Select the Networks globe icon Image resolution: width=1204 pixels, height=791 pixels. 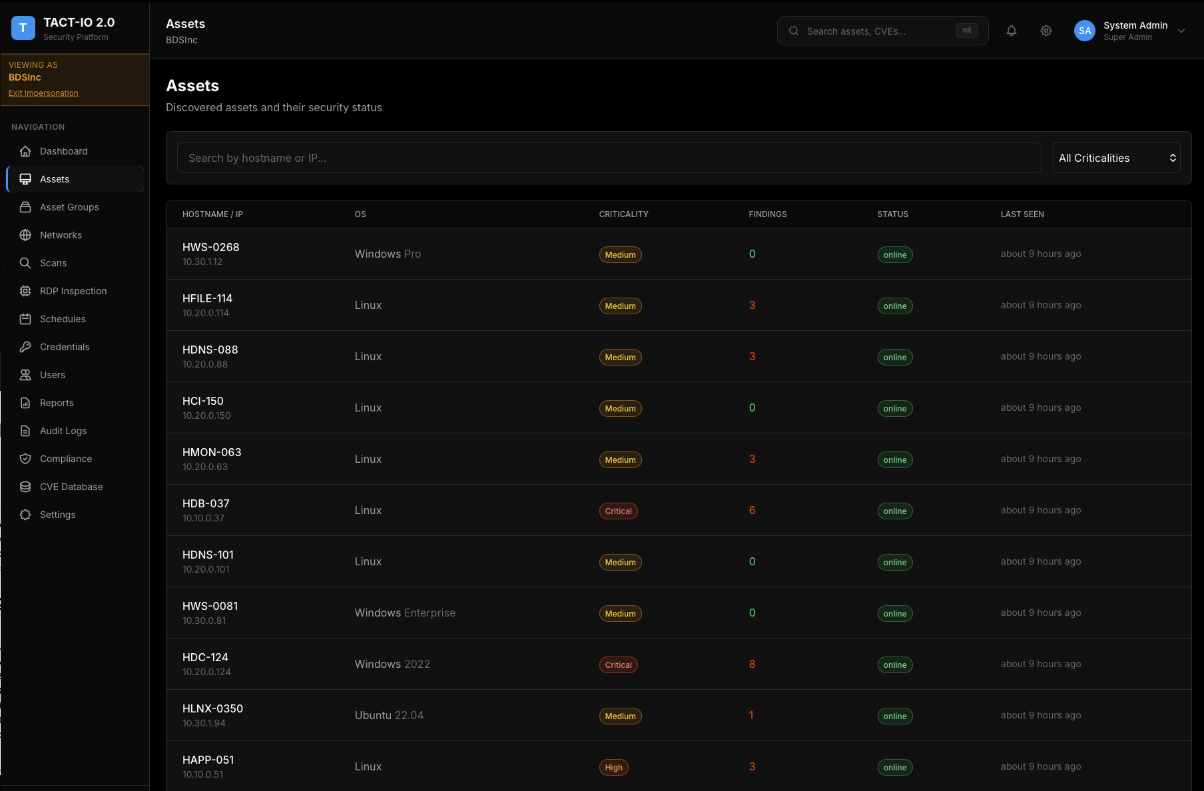click(x=25, y=235)
